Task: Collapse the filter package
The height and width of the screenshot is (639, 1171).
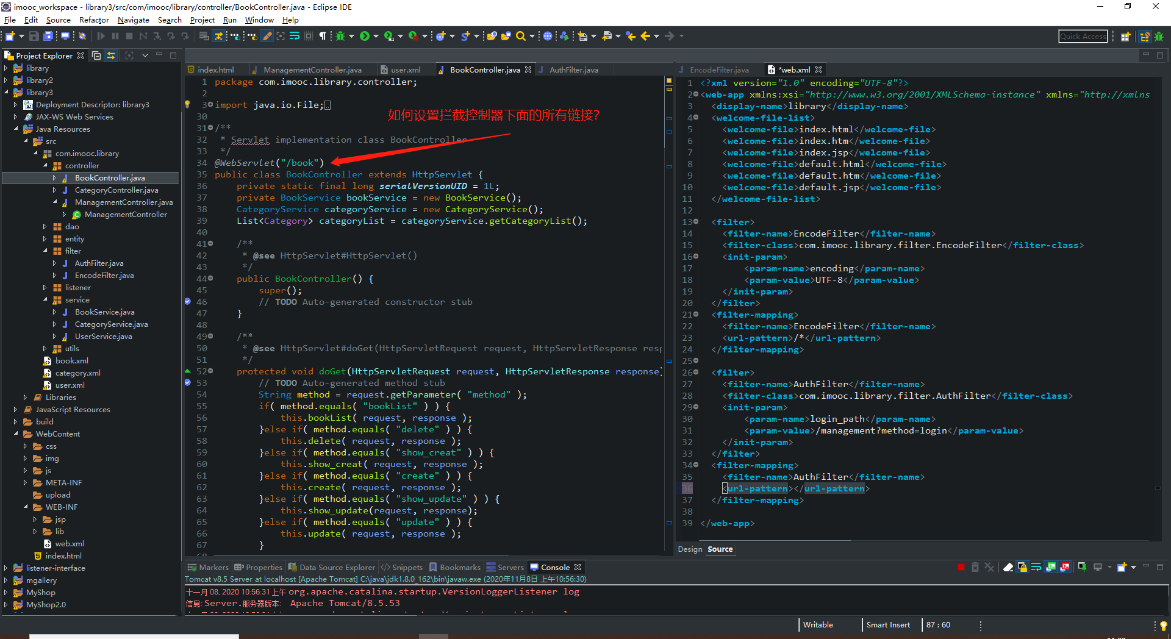Action: (x=45, y=251)
